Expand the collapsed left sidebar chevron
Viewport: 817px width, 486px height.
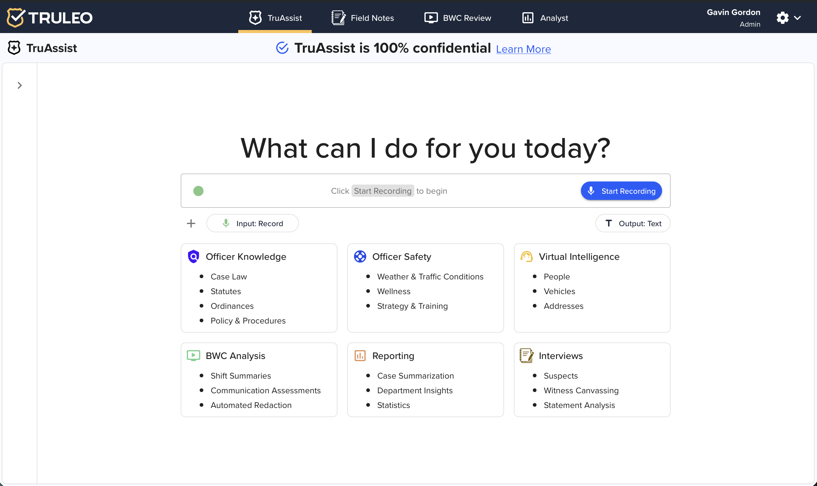click(20, 85)
